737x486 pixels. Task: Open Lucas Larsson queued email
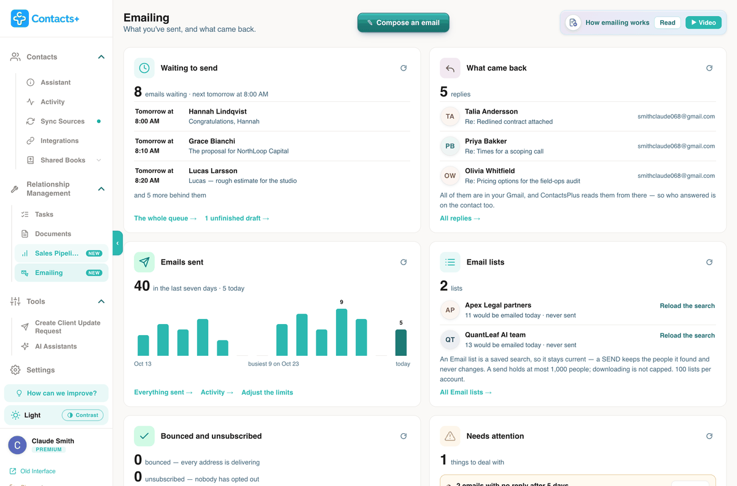tap(272, 175)
